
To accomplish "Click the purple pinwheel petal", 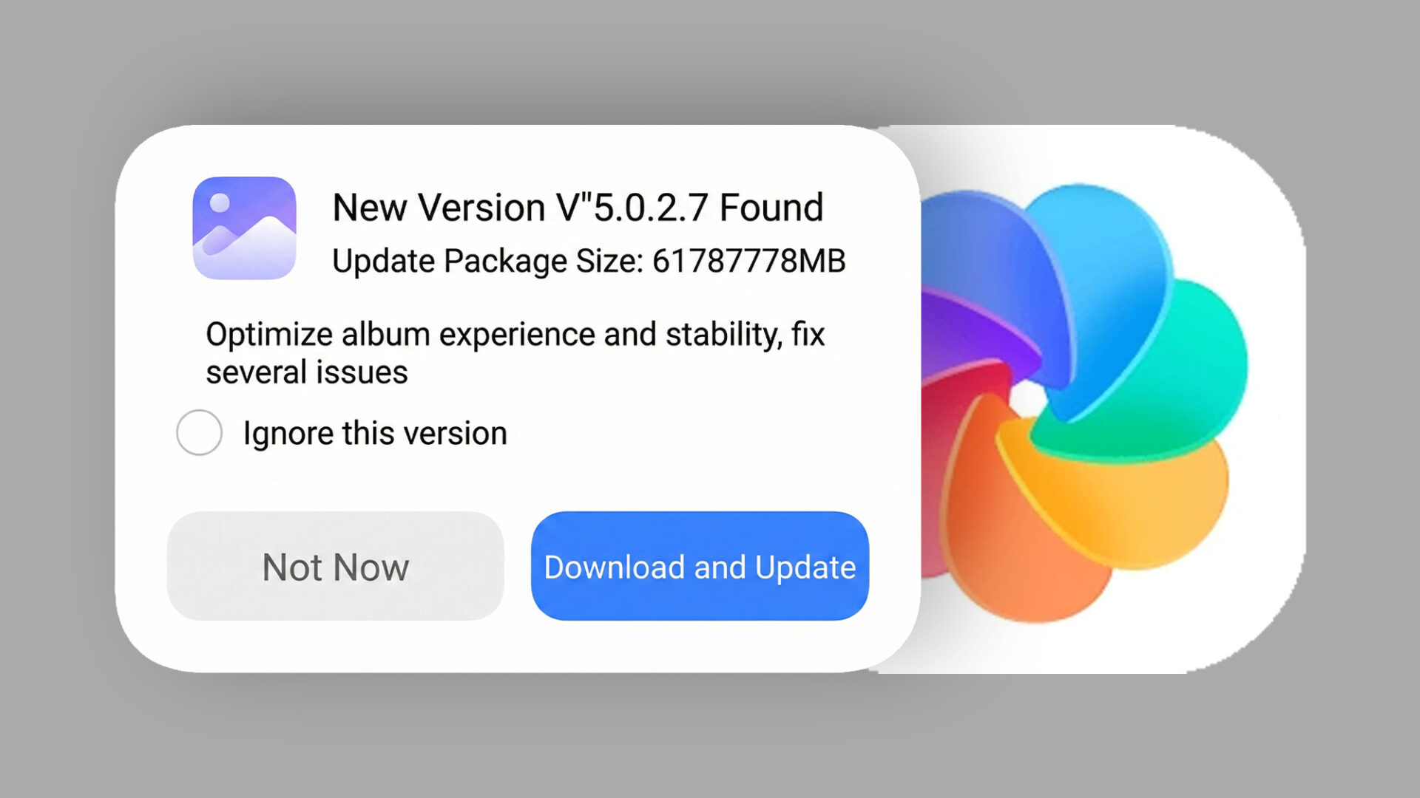I will coord(961,332).
